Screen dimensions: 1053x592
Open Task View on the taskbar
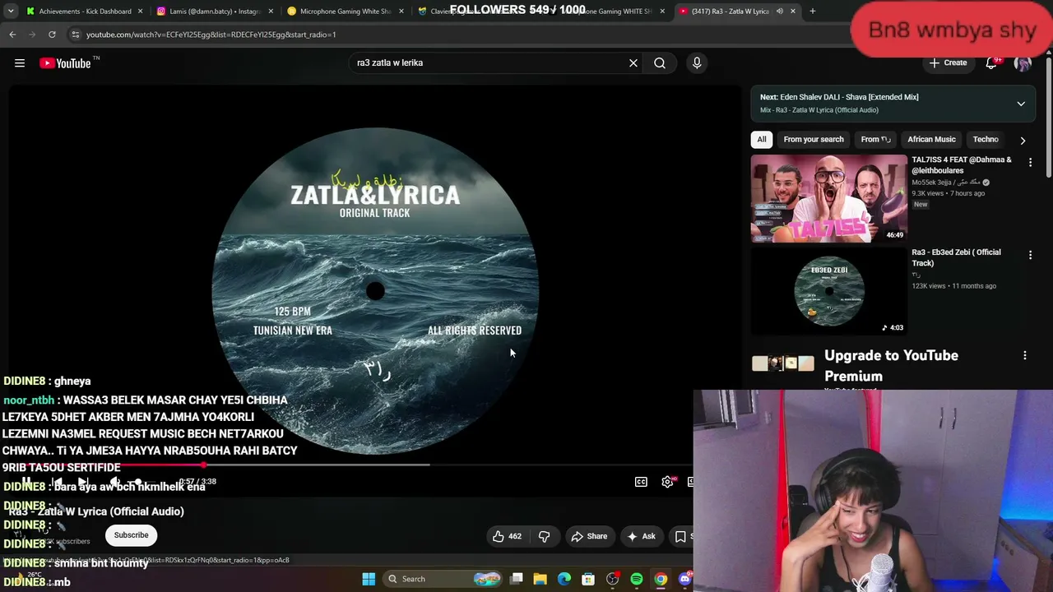[x=517, y=579]
